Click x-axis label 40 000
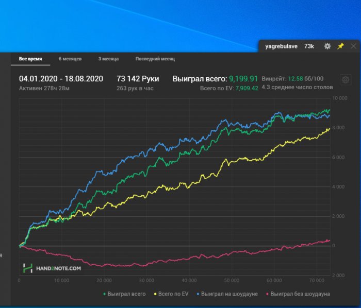The image size is (361, 308). click(189, 280)
